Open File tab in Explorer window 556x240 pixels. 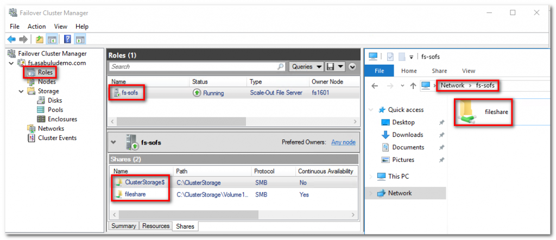[x=380, y=71]
